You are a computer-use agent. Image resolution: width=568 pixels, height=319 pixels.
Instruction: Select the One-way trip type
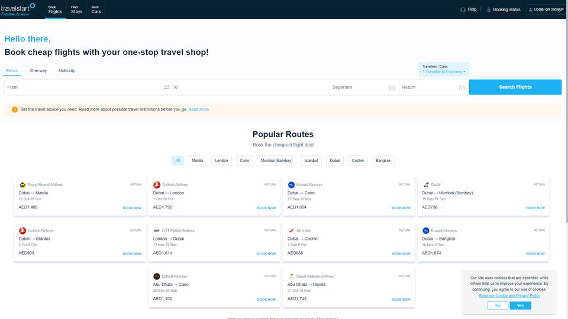(x=38, y=70)
